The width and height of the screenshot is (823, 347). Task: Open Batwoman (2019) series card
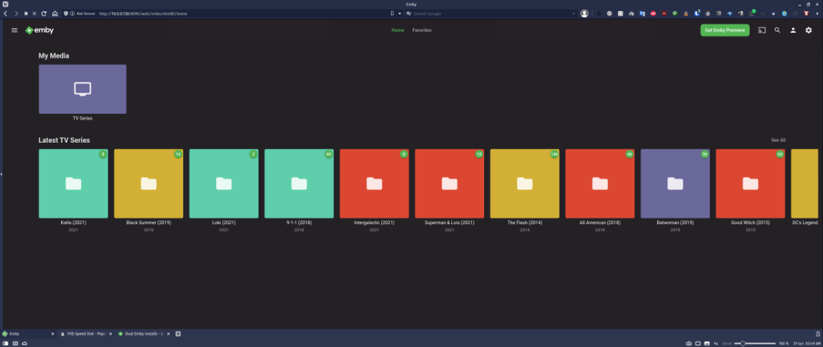pyautogui.click(x=675, y=184)
